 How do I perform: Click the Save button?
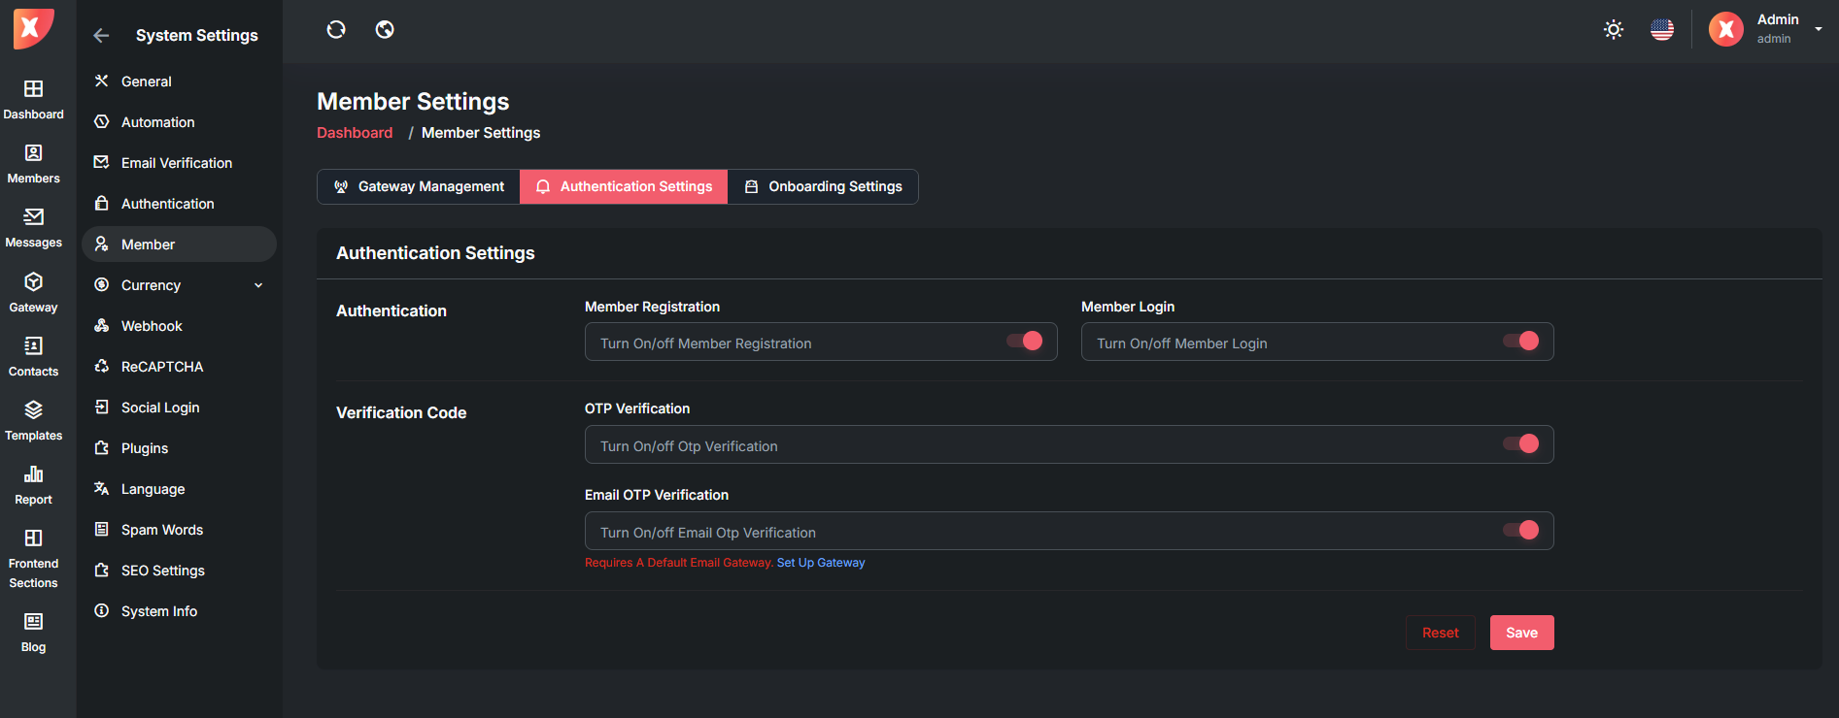tap(1521, 633)
